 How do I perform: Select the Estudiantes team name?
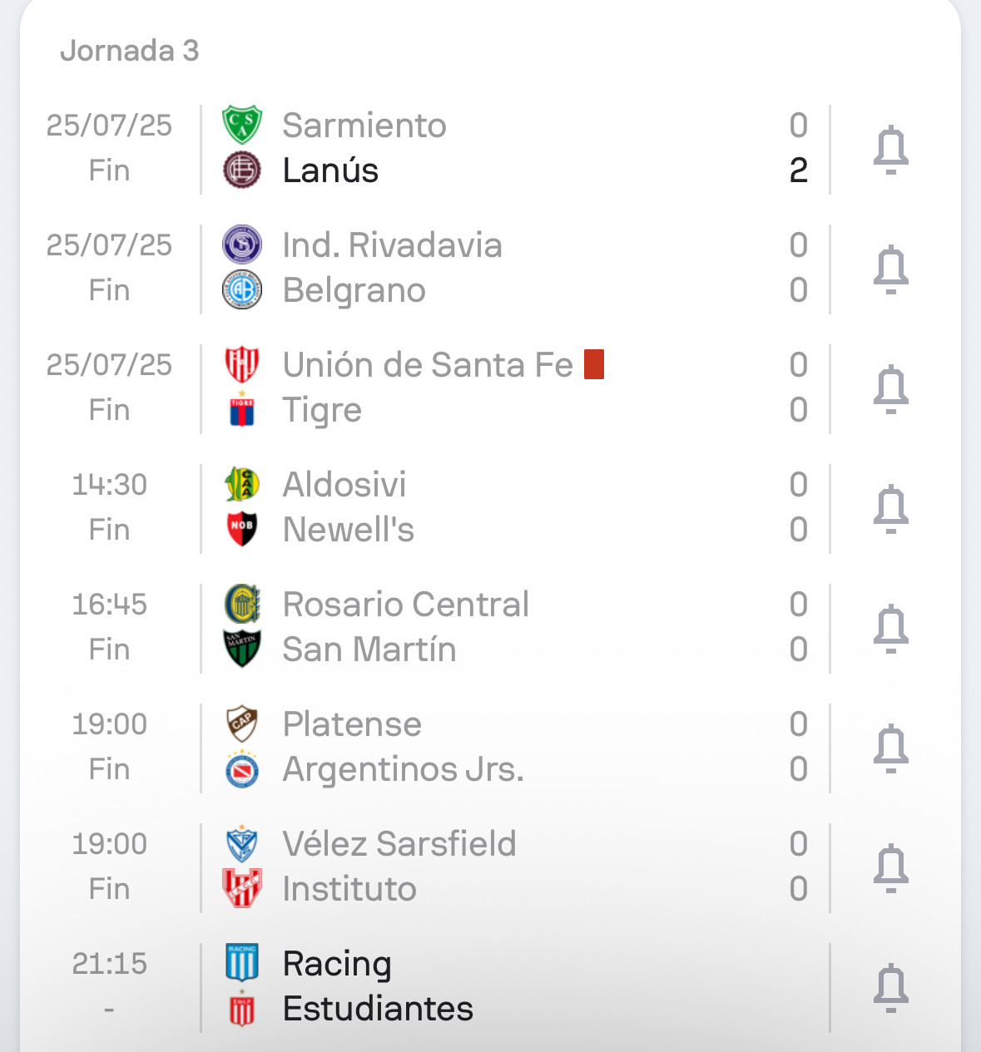tap(378, 1009)
